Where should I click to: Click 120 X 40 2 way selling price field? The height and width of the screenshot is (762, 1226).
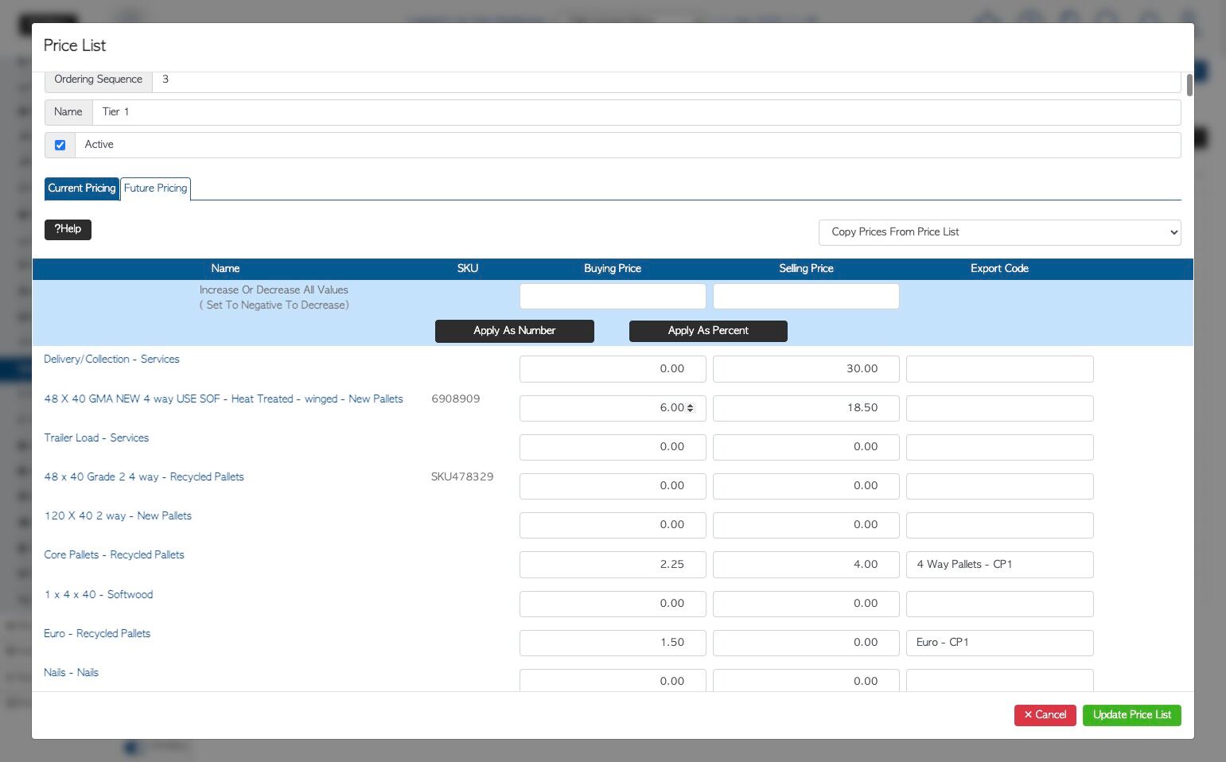coord(806,525)
